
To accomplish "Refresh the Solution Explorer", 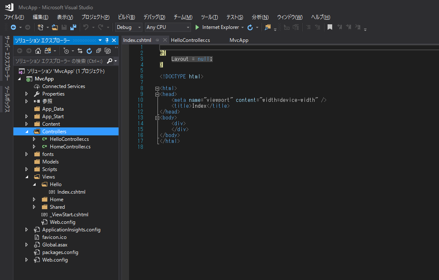I will 89,51.
